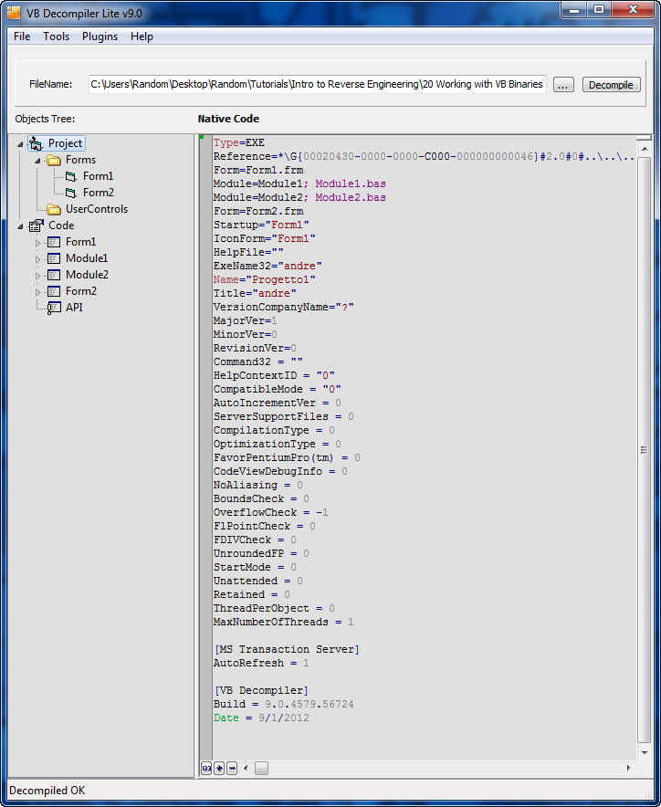The width and height of the screenshot is (661, 807).
Task: Click the minus icon below code pane
Action: click(232, 768)
